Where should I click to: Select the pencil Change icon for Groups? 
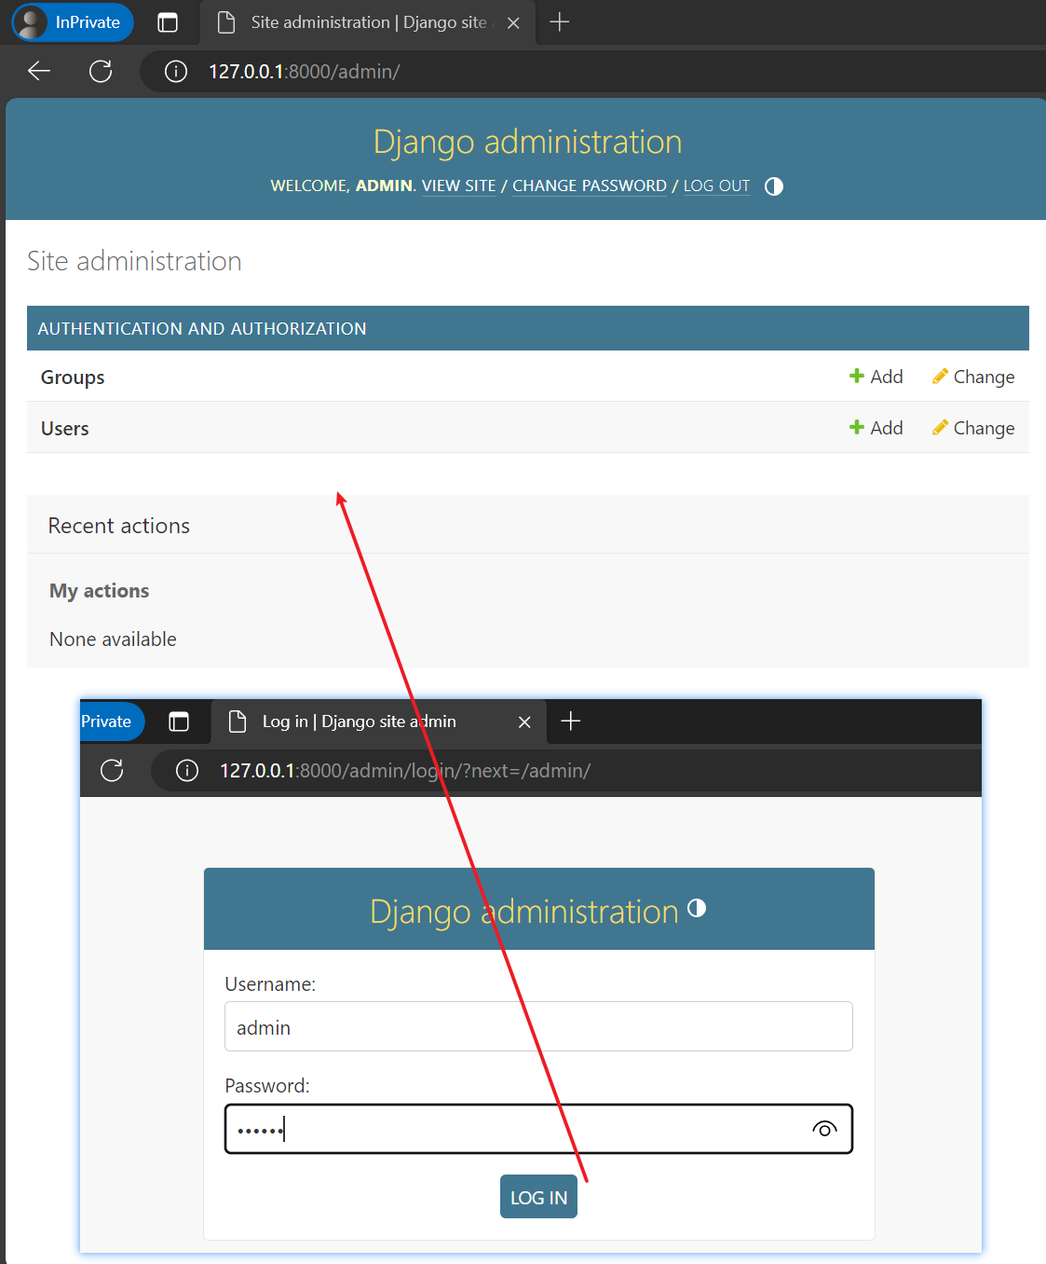pos(941,377)
